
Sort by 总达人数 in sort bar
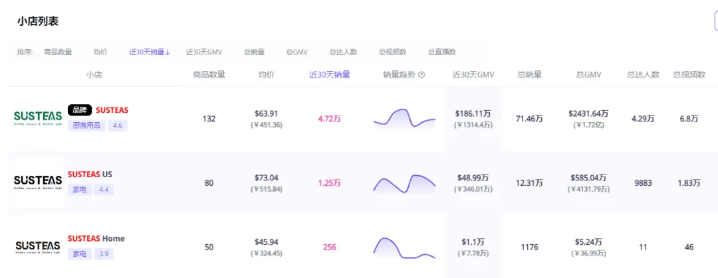[343, 52]
